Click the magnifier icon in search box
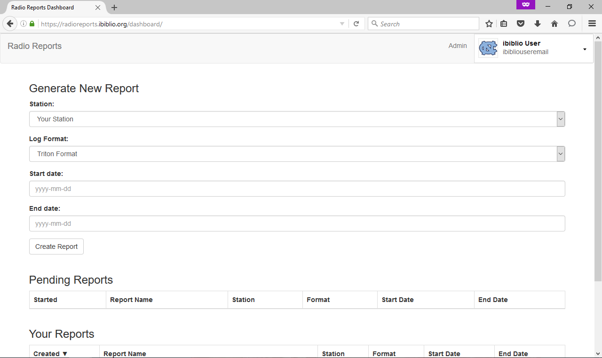This screenshot has height=358, width=602. pyautogui.click(x=374, y=24)
